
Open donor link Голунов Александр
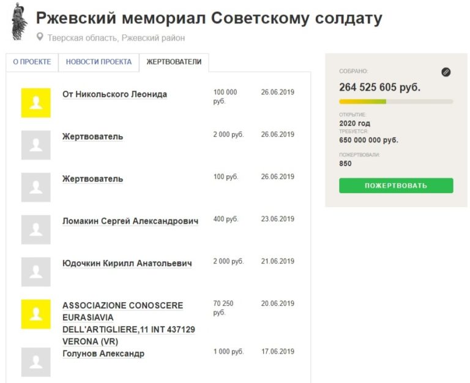(x=103, y=354)
